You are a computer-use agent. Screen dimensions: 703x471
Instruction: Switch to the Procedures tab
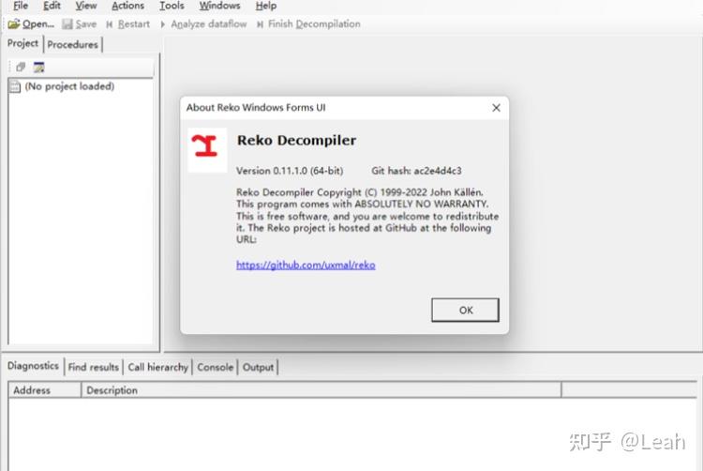72,44
